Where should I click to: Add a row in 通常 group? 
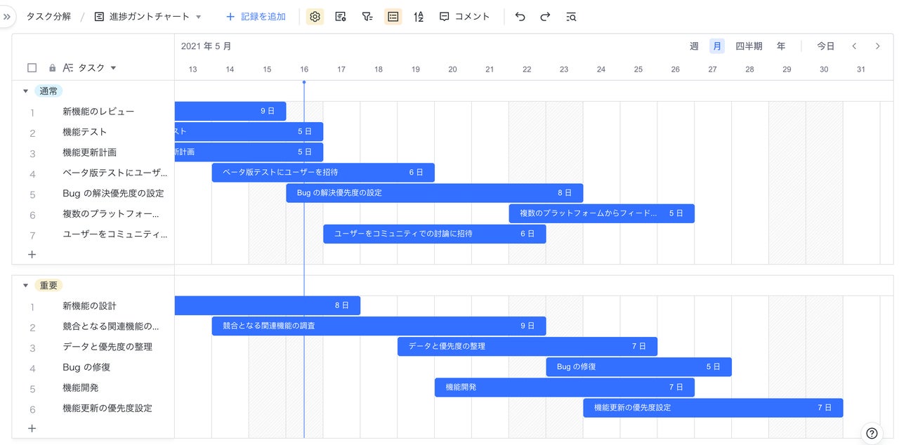(x=32, y=254)
